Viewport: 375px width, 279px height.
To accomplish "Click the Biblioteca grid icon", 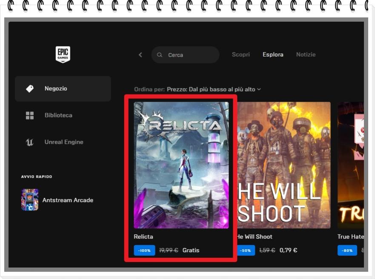I will pos(30,115).
